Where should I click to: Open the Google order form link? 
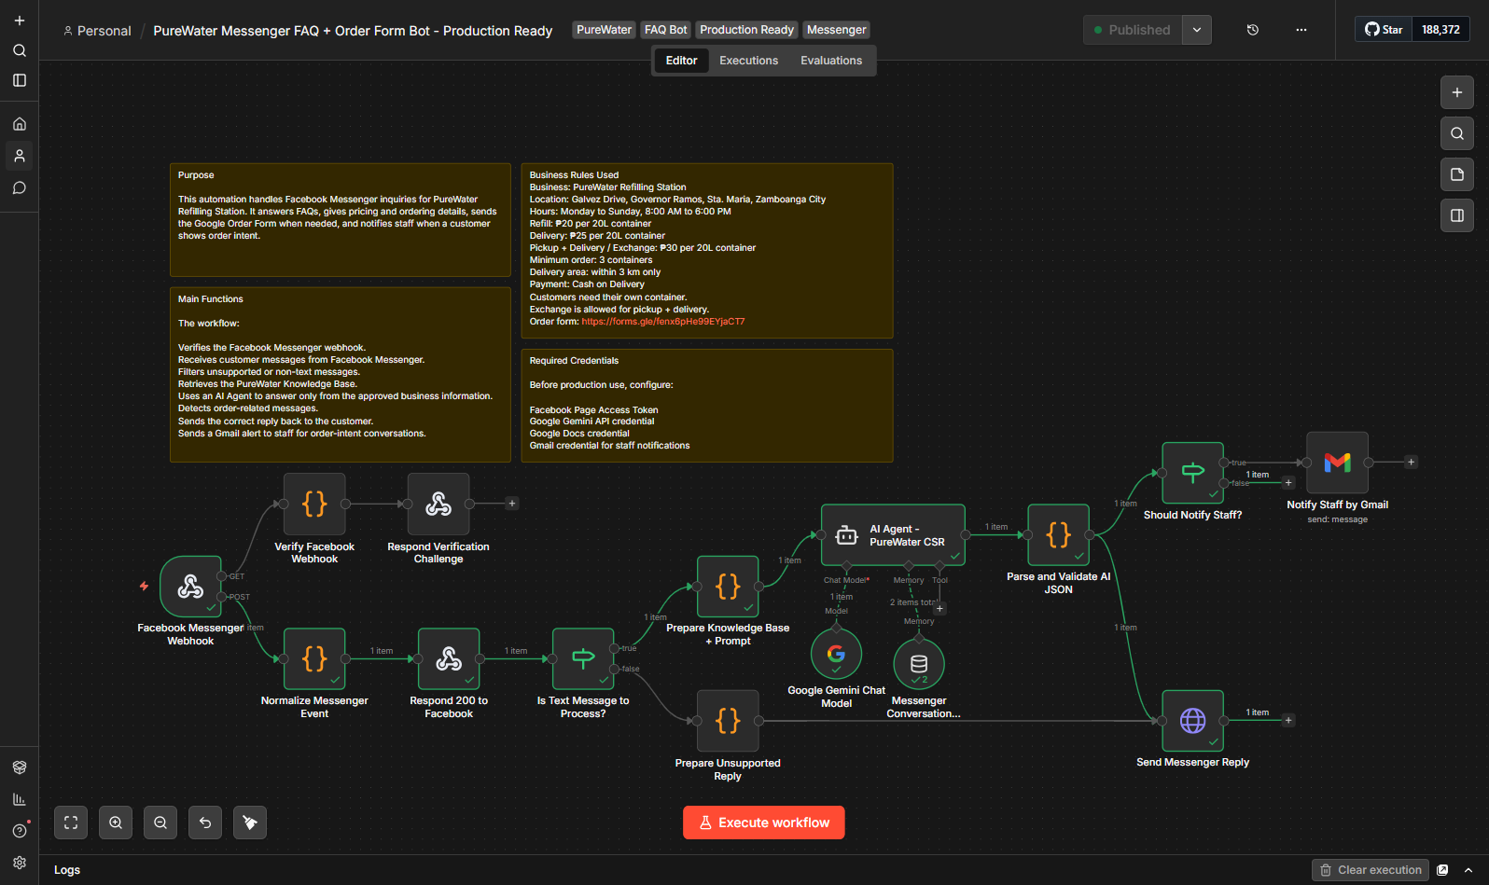[663, 322]
